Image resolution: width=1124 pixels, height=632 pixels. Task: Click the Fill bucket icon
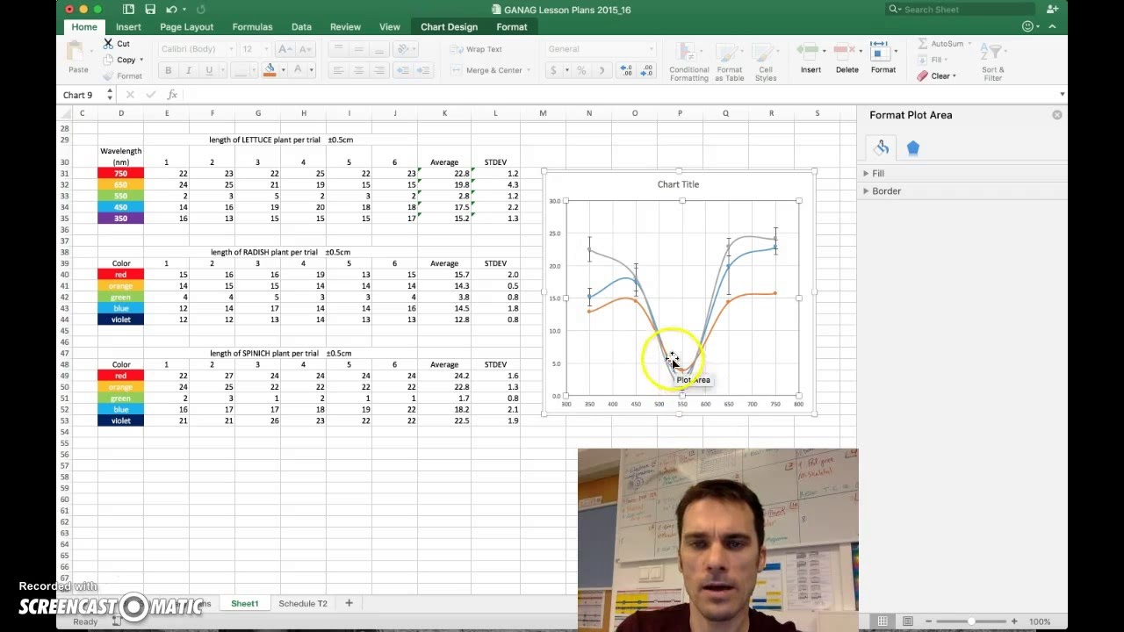click(269, 68)
